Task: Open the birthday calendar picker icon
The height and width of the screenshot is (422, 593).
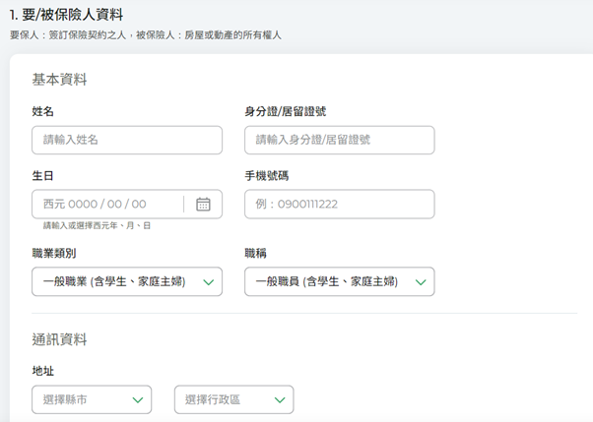Action: pyautogui.click(x=203, y=205)
